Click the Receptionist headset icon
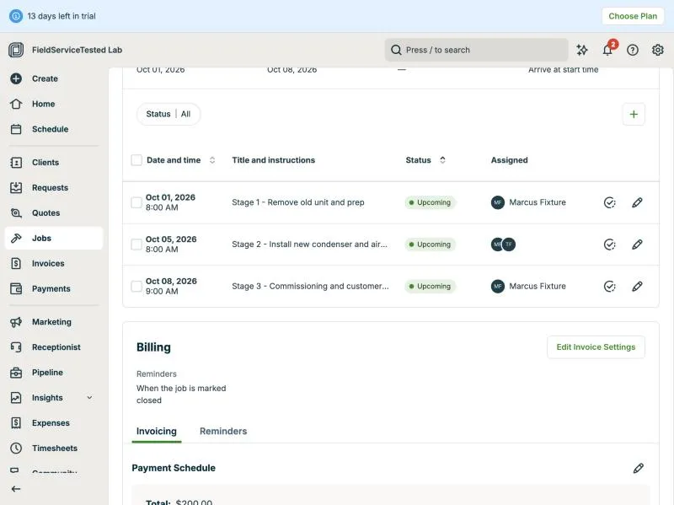Screen dimensions: 674x505 coord(16,347)
